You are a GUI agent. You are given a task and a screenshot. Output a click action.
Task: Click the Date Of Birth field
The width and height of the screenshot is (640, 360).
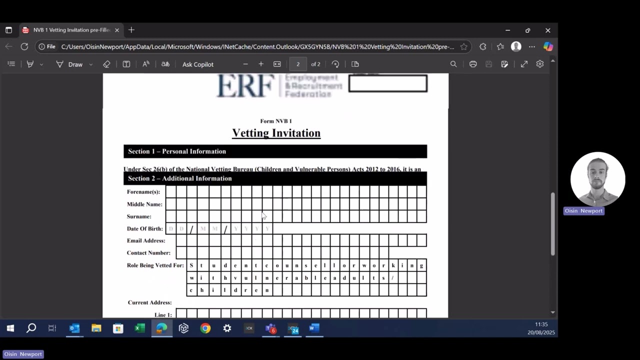(219, 228)
